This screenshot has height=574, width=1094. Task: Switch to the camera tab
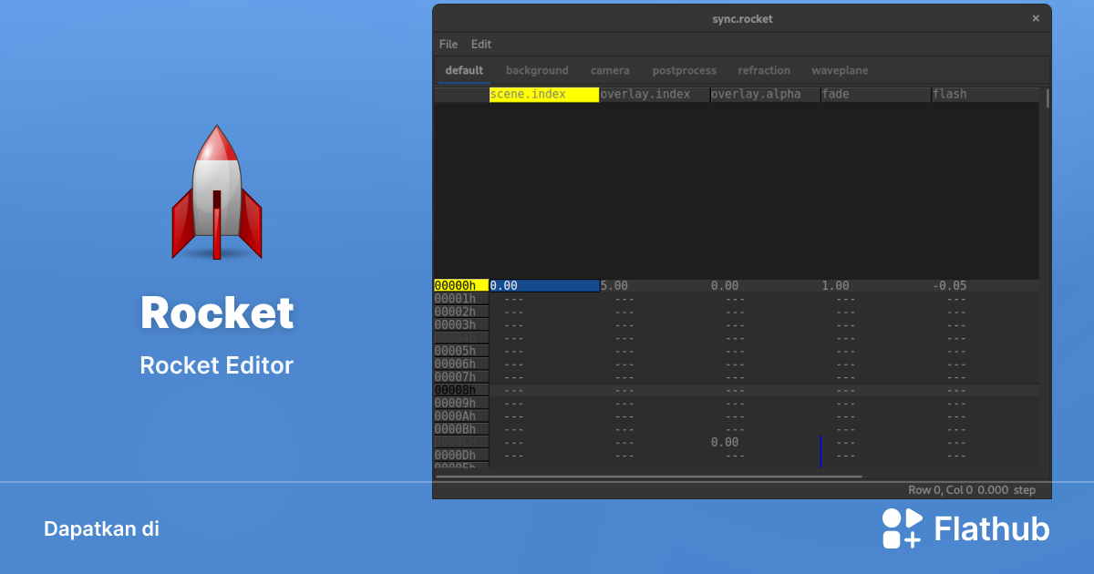[610, 70]
